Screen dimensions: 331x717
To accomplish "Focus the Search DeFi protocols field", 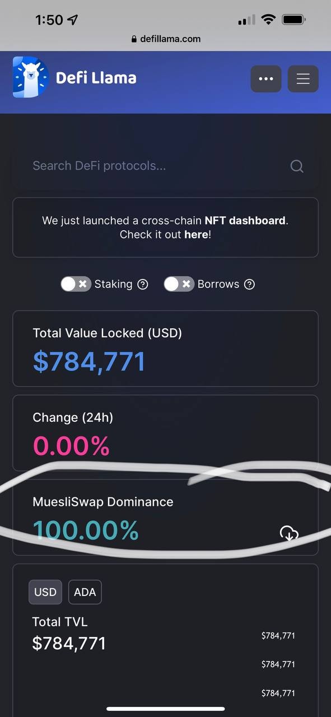I will 166,166.
